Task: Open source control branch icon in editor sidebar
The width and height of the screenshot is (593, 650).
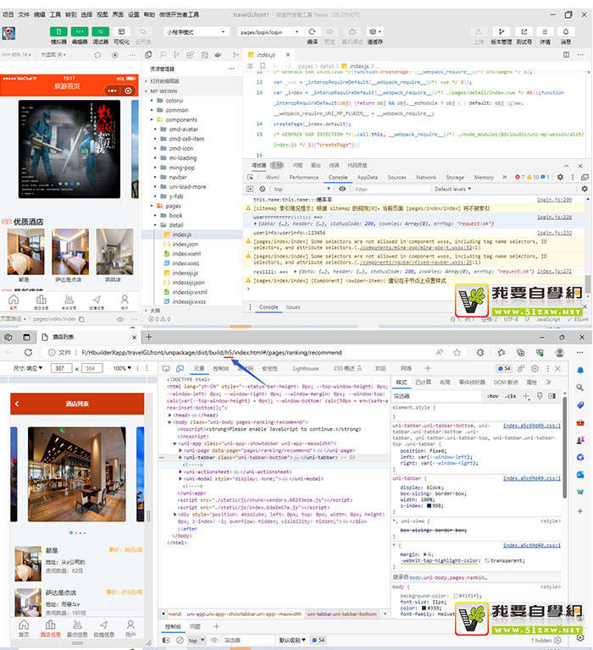Action: [x=176, y=55]
